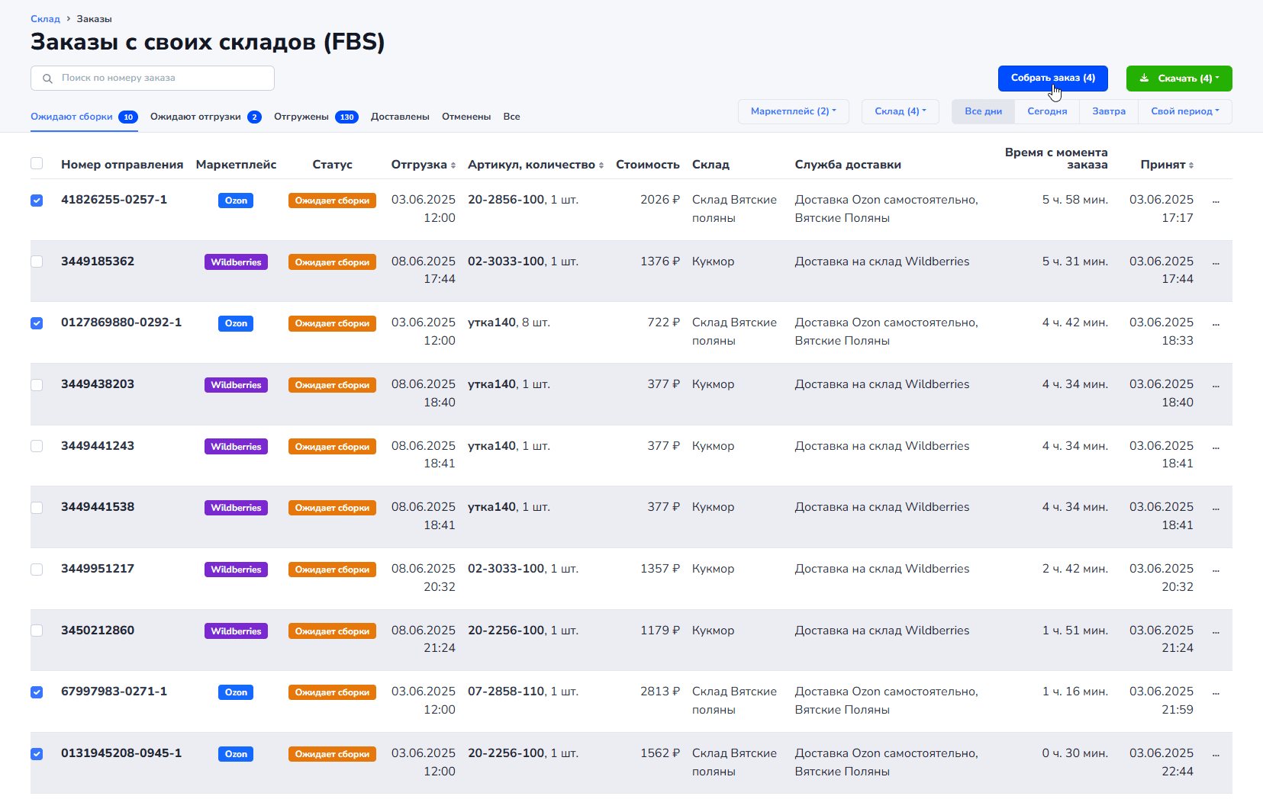The width and height of the screenshot is (1263, 812).
Task: Click Скачать (4) green button
Action: (x=1179, y=79)
